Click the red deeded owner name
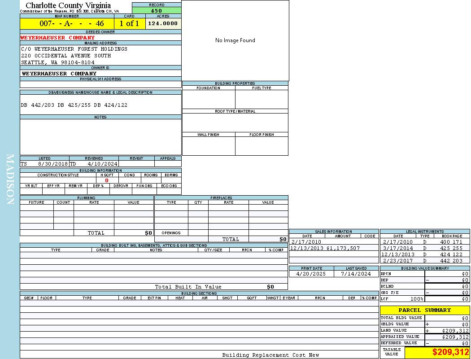Viewport: 471px width, 359px height. point(57,38)
